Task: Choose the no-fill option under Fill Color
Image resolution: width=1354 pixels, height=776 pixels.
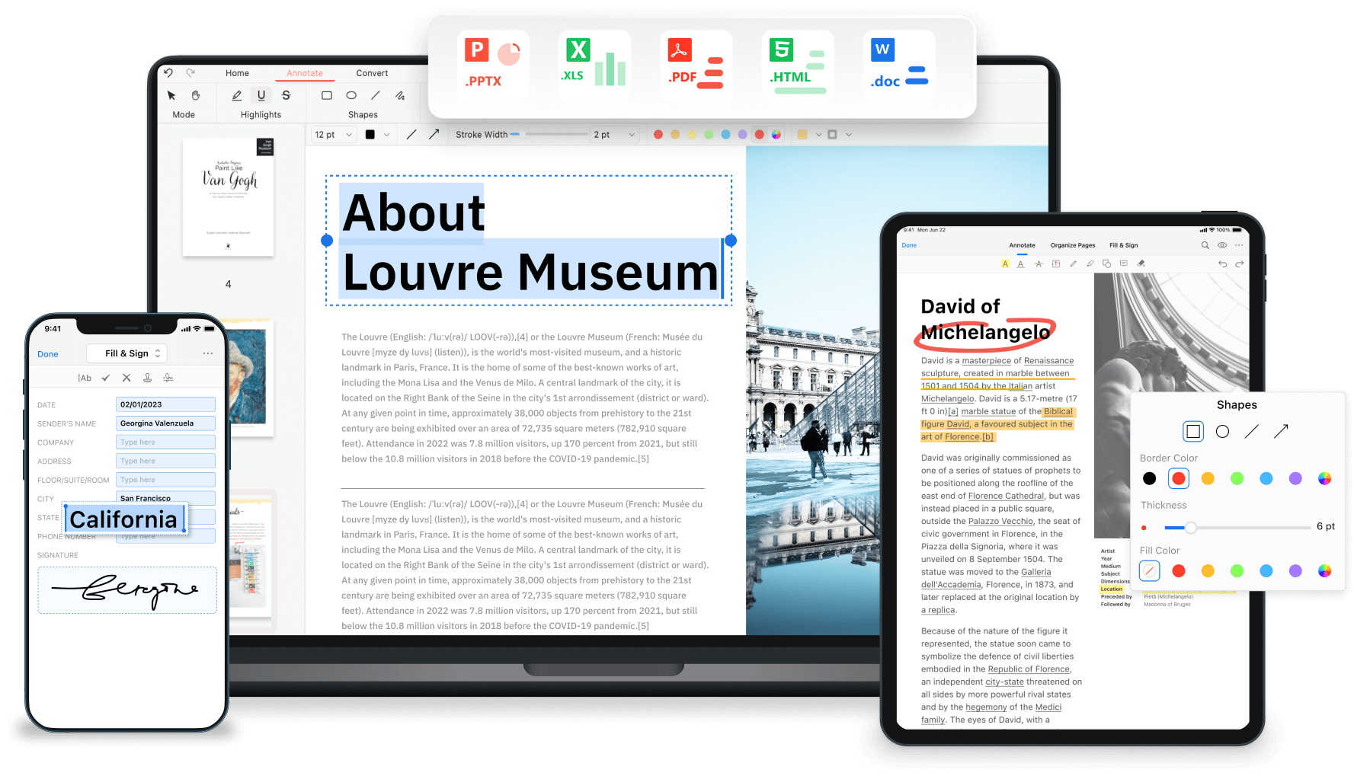Action: 1149,571
